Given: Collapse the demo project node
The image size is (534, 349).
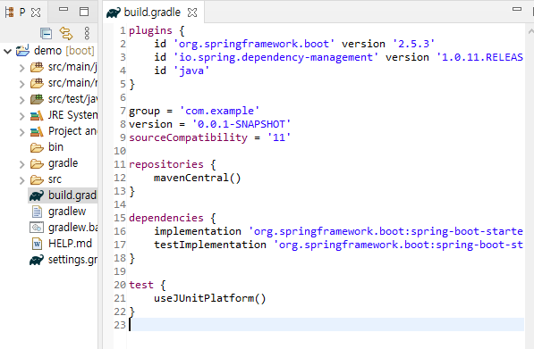Looking at the screenshot, I should (x=7, y=51).
